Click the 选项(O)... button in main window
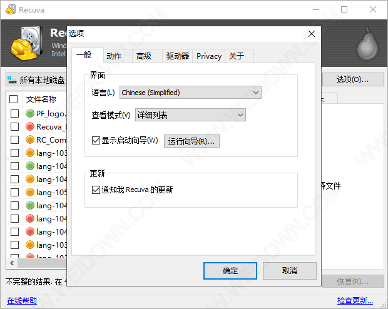This screenshot has width=388, height=309. point(353,79)
